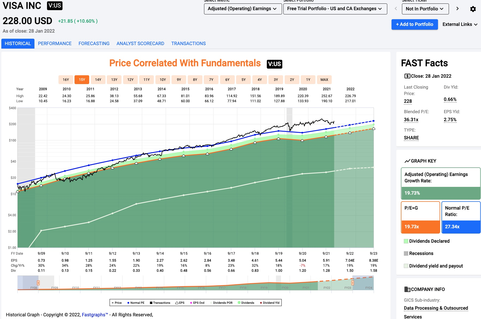Go to next ticker arrow
The height and width of the screenshot is (319, 481).
pyautogui.click(x=457, y=9)
